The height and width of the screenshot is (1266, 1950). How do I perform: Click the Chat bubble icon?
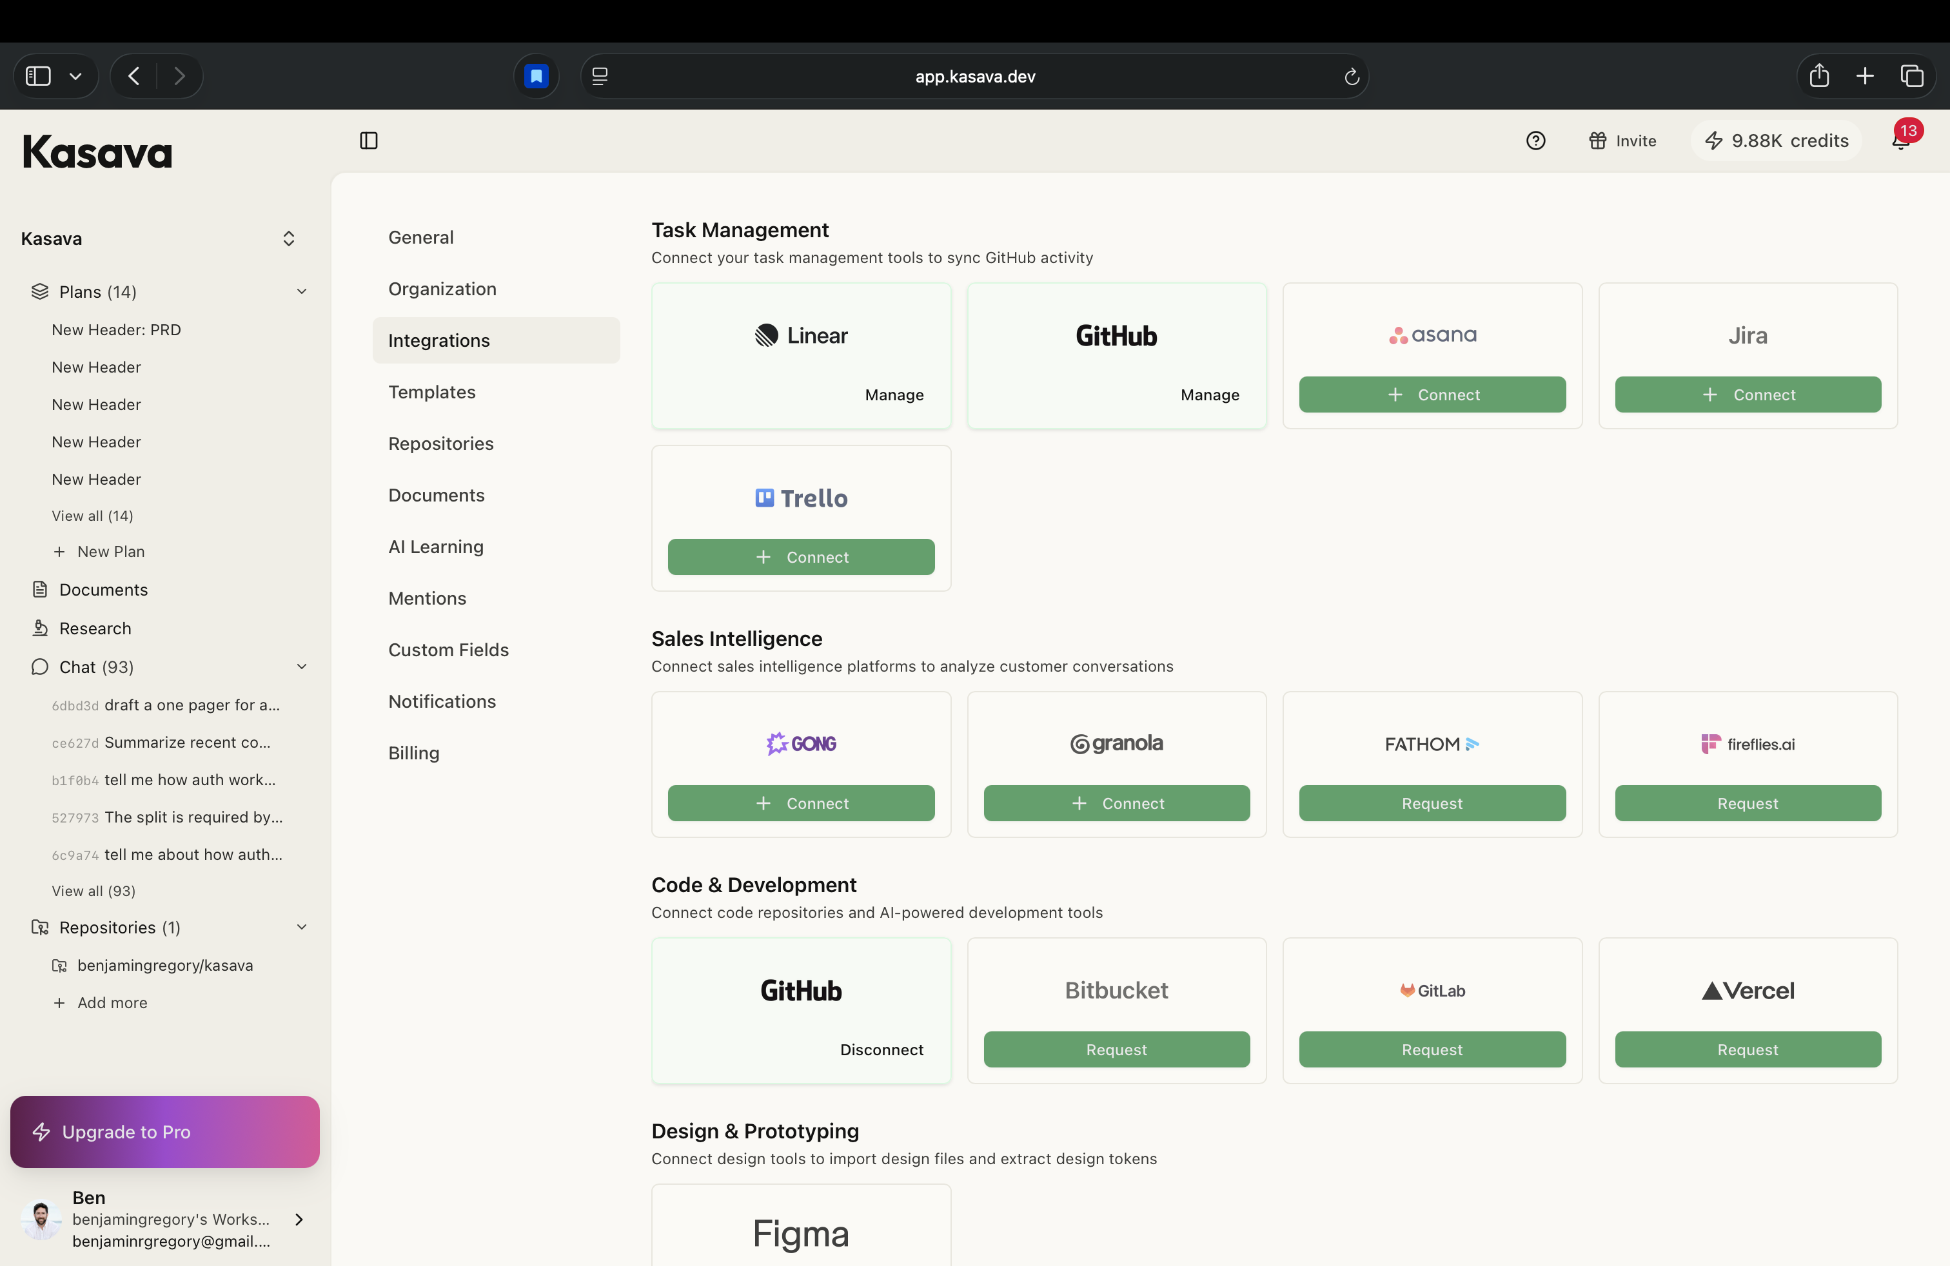tap(39, 667)
